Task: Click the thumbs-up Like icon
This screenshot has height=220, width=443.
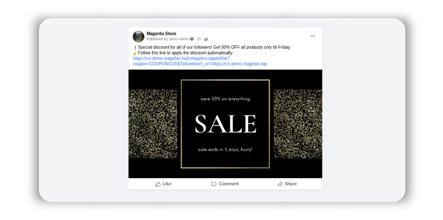Action: click(158, 184)
